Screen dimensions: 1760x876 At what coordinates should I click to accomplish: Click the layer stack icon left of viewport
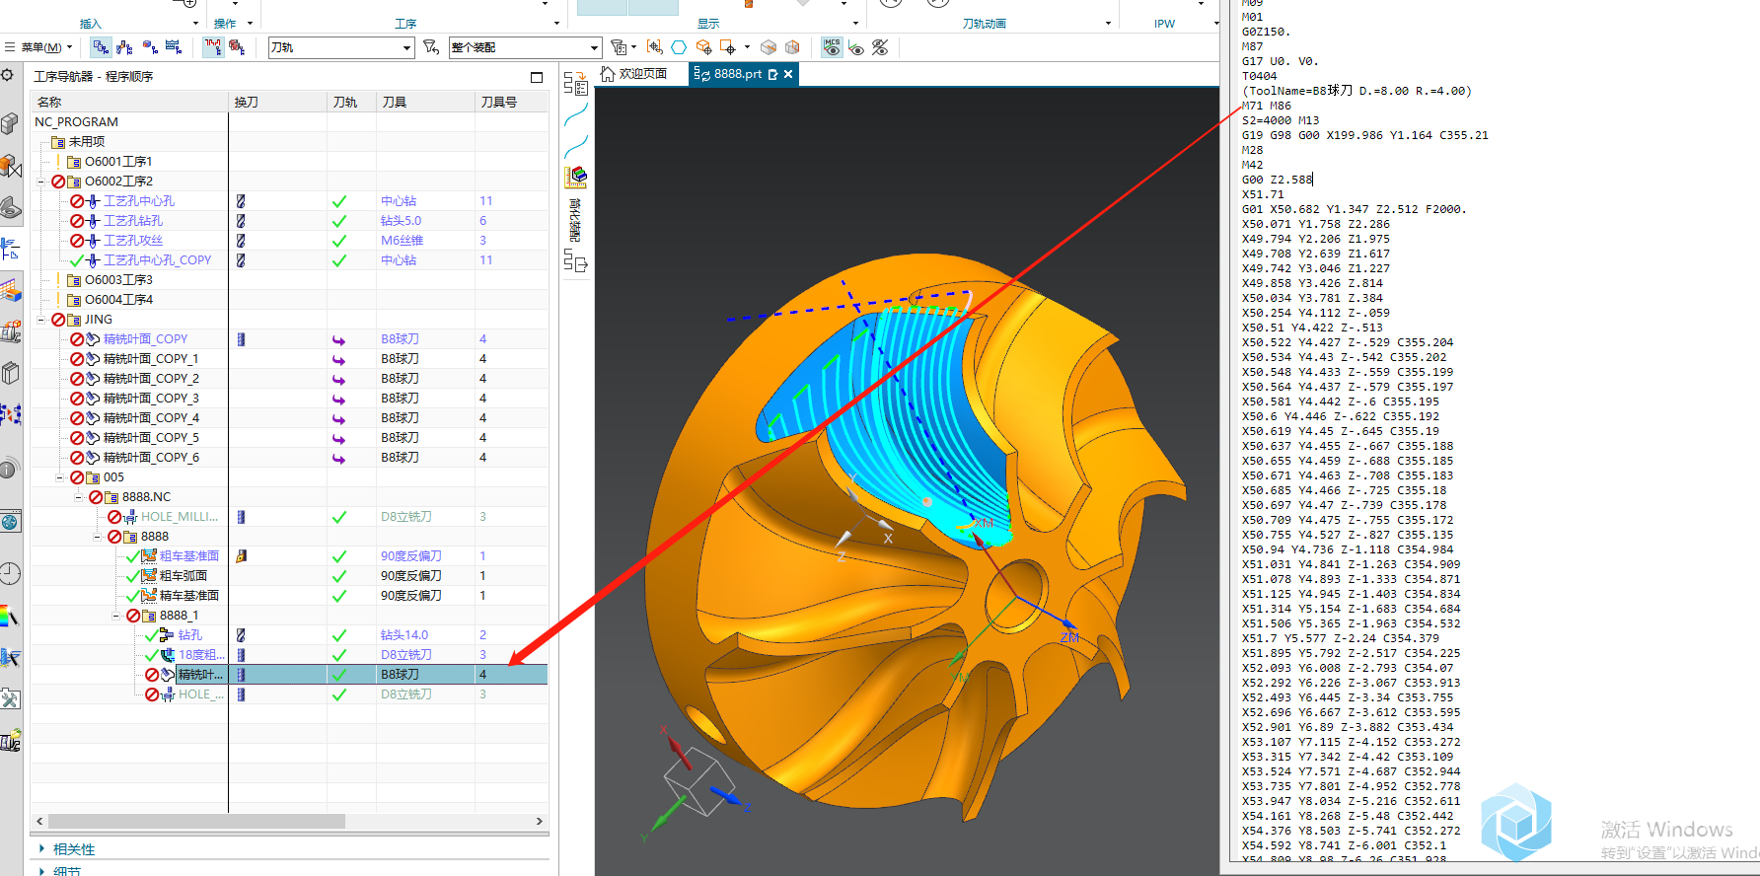click(576, 177)
